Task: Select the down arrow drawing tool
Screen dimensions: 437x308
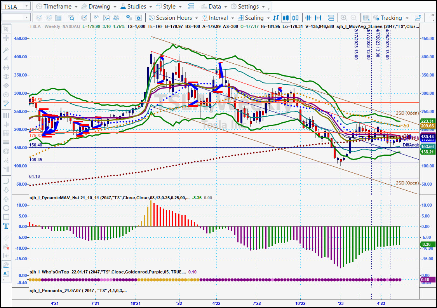Action: pyautogui.click(x=6, y=190)
